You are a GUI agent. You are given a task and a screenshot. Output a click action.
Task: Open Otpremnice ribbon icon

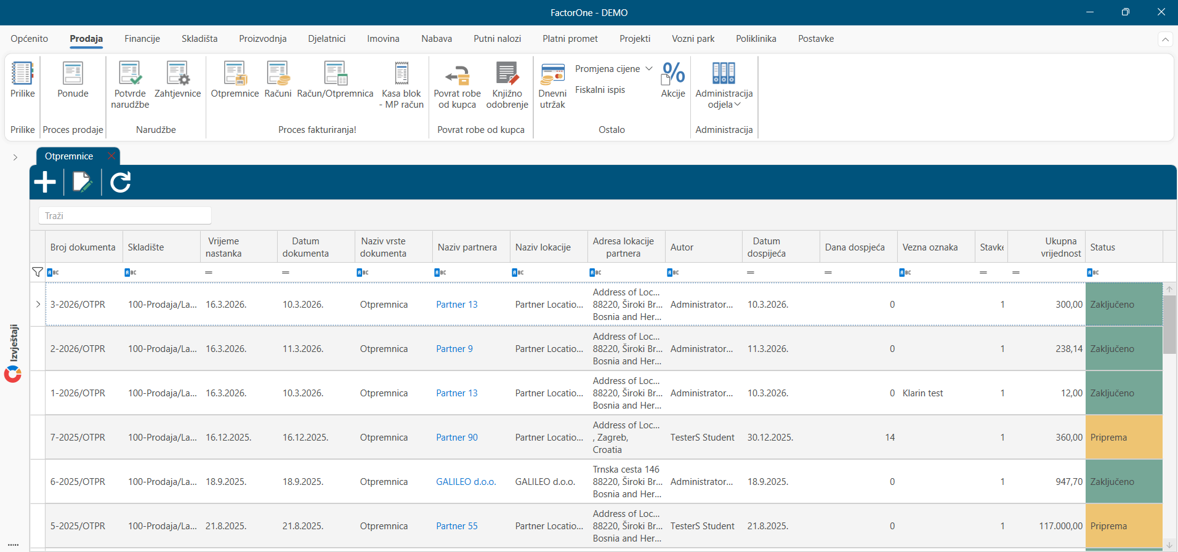point(235,80)
